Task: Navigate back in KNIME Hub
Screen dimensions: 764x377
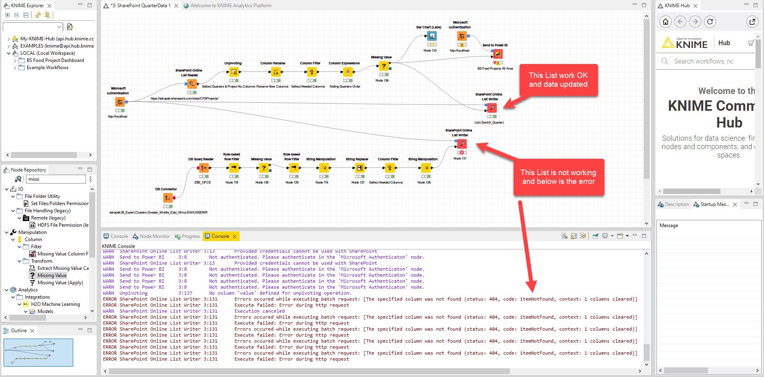Action: 680,22
